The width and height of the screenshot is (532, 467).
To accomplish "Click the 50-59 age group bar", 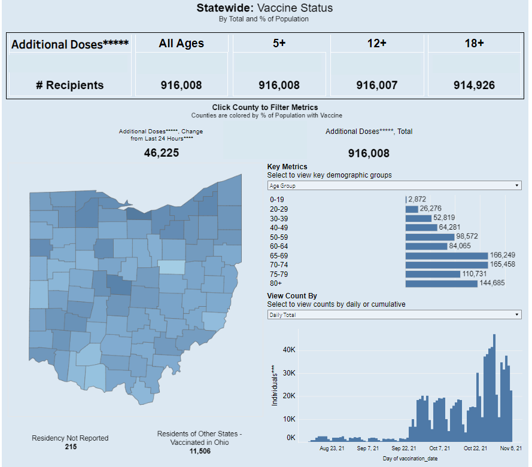I will click(430, 237).
